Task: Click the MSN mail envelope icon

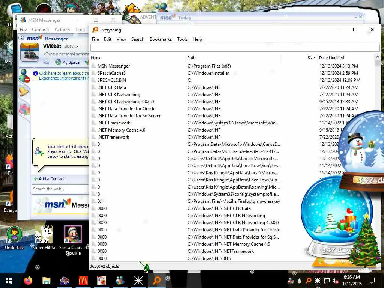Action: pos(46,62)
